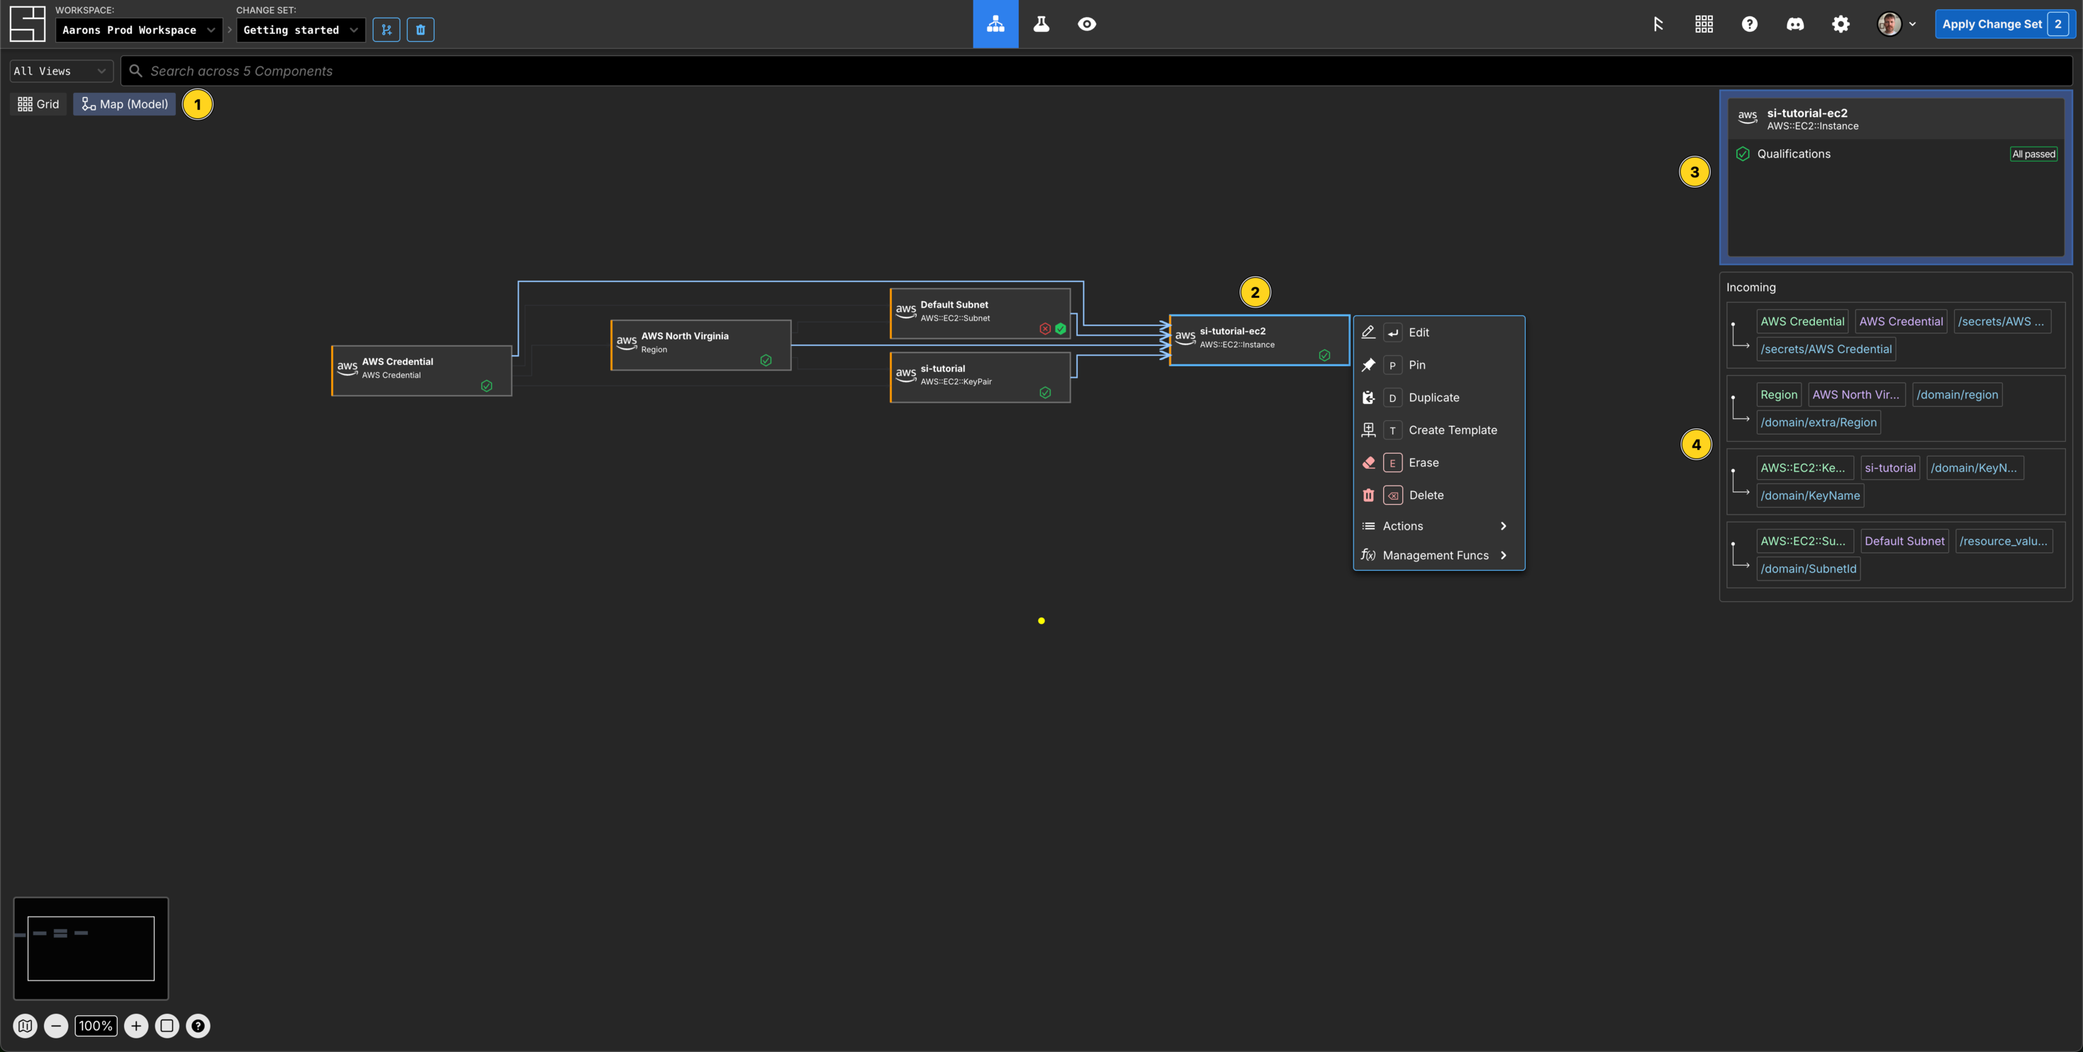Open the help question mark in header
Viewport: 2083px width, 1052px height.
(1749, 24)
